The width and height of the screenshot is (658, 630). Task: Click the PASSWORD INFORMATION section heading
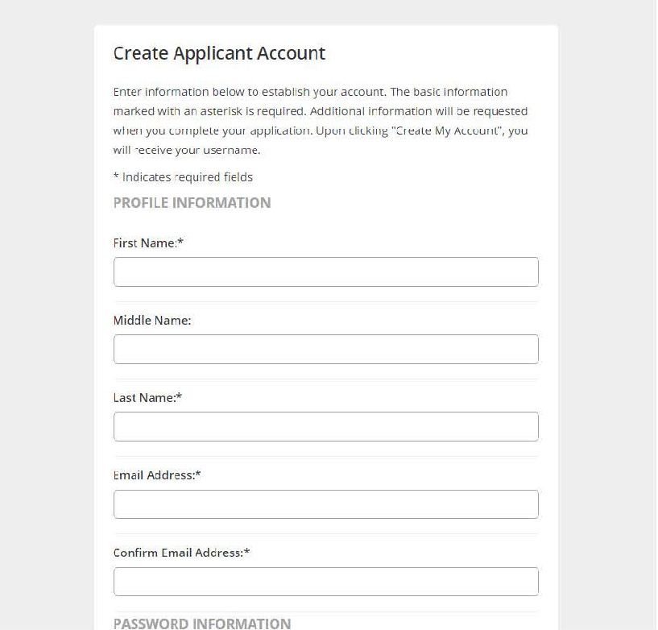pos(202,624)
